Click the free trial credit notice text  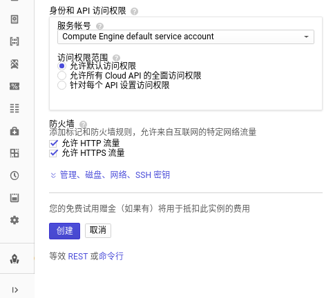click(149, 209)
